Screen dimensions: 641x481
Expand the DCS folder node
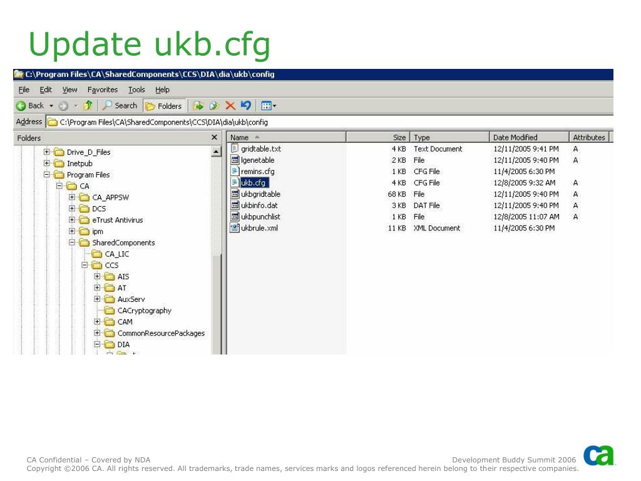pyautogui.click(x=72, y=209)
